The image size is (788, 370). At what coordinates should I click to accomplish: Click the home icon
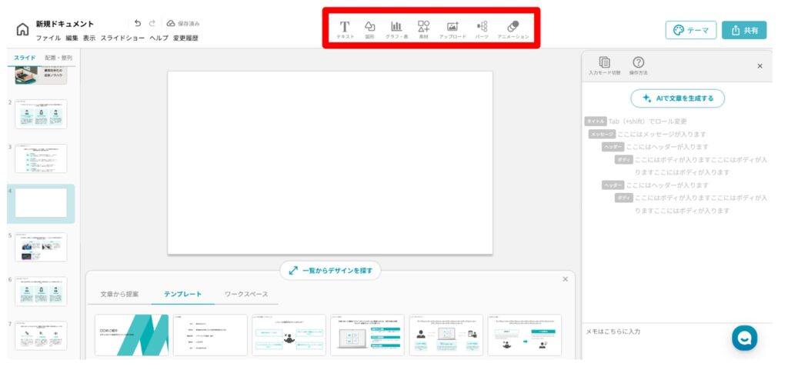click(22, 30)
